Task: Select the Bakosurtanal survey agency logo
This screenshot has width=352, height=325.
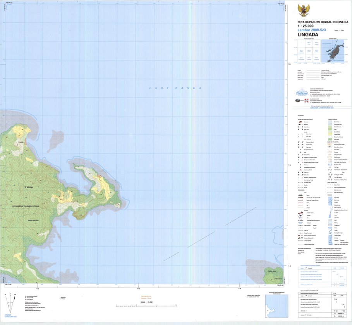Action: coord(301,91)
